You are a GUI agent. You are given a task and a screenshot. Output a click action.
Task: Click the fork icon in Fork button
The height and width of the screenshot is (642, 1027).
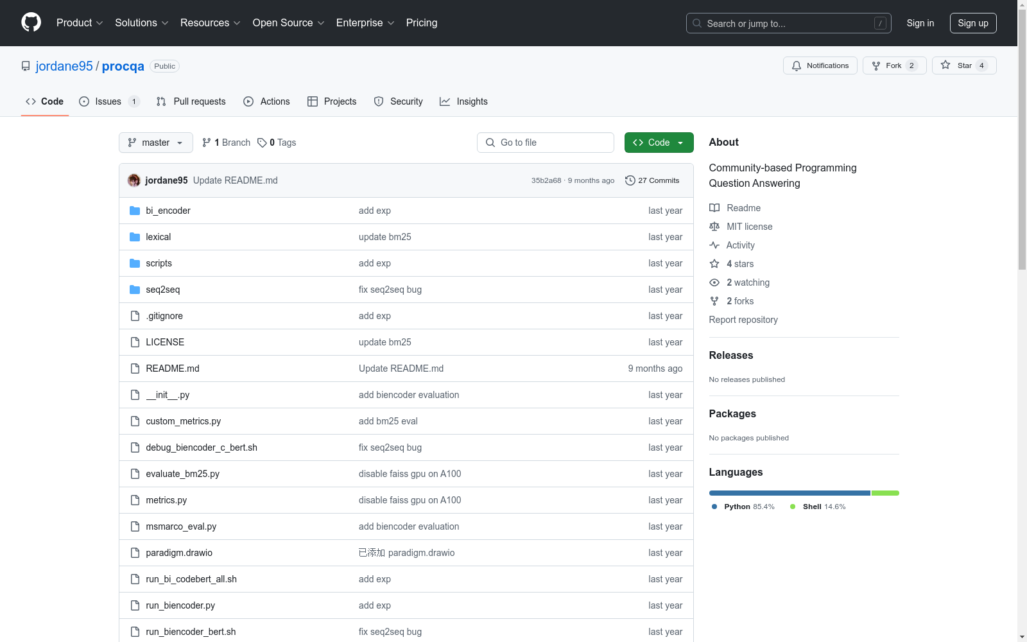[876, 65]
